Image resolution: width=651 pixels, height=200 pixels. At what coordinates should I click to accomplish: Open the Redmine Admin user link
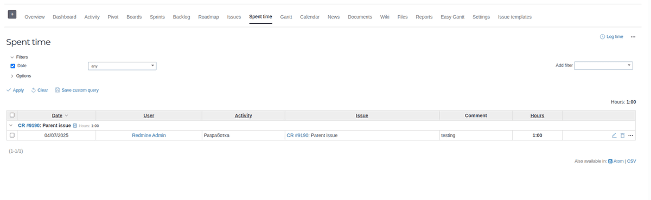[149, 136]
